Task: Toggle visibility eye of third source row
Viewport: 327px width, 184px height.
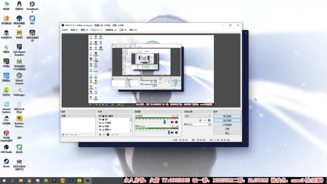Action: point(100,123)
